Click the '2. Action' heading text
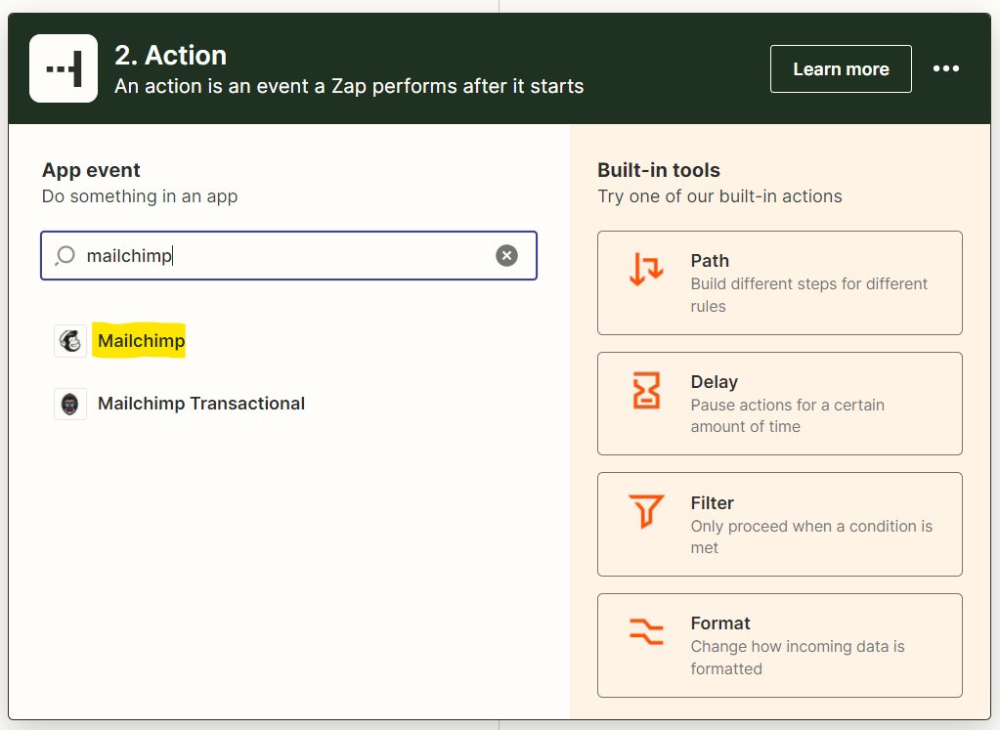This screenshot has height=730, width=1000. point(170,56)
